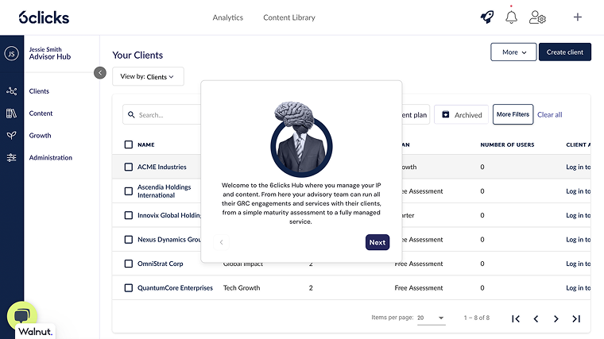This screenshot has width=604, height=339.
Task: Collapse the sidebar with the arrow button
Action: pos(100,73)
